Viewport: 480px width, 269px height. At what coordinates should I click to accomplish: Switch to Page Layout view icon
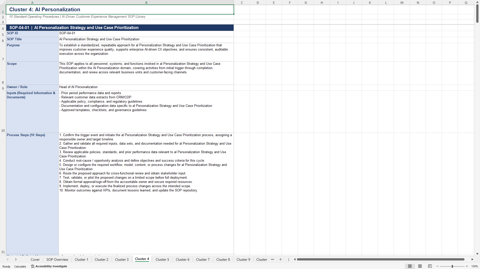420,266
